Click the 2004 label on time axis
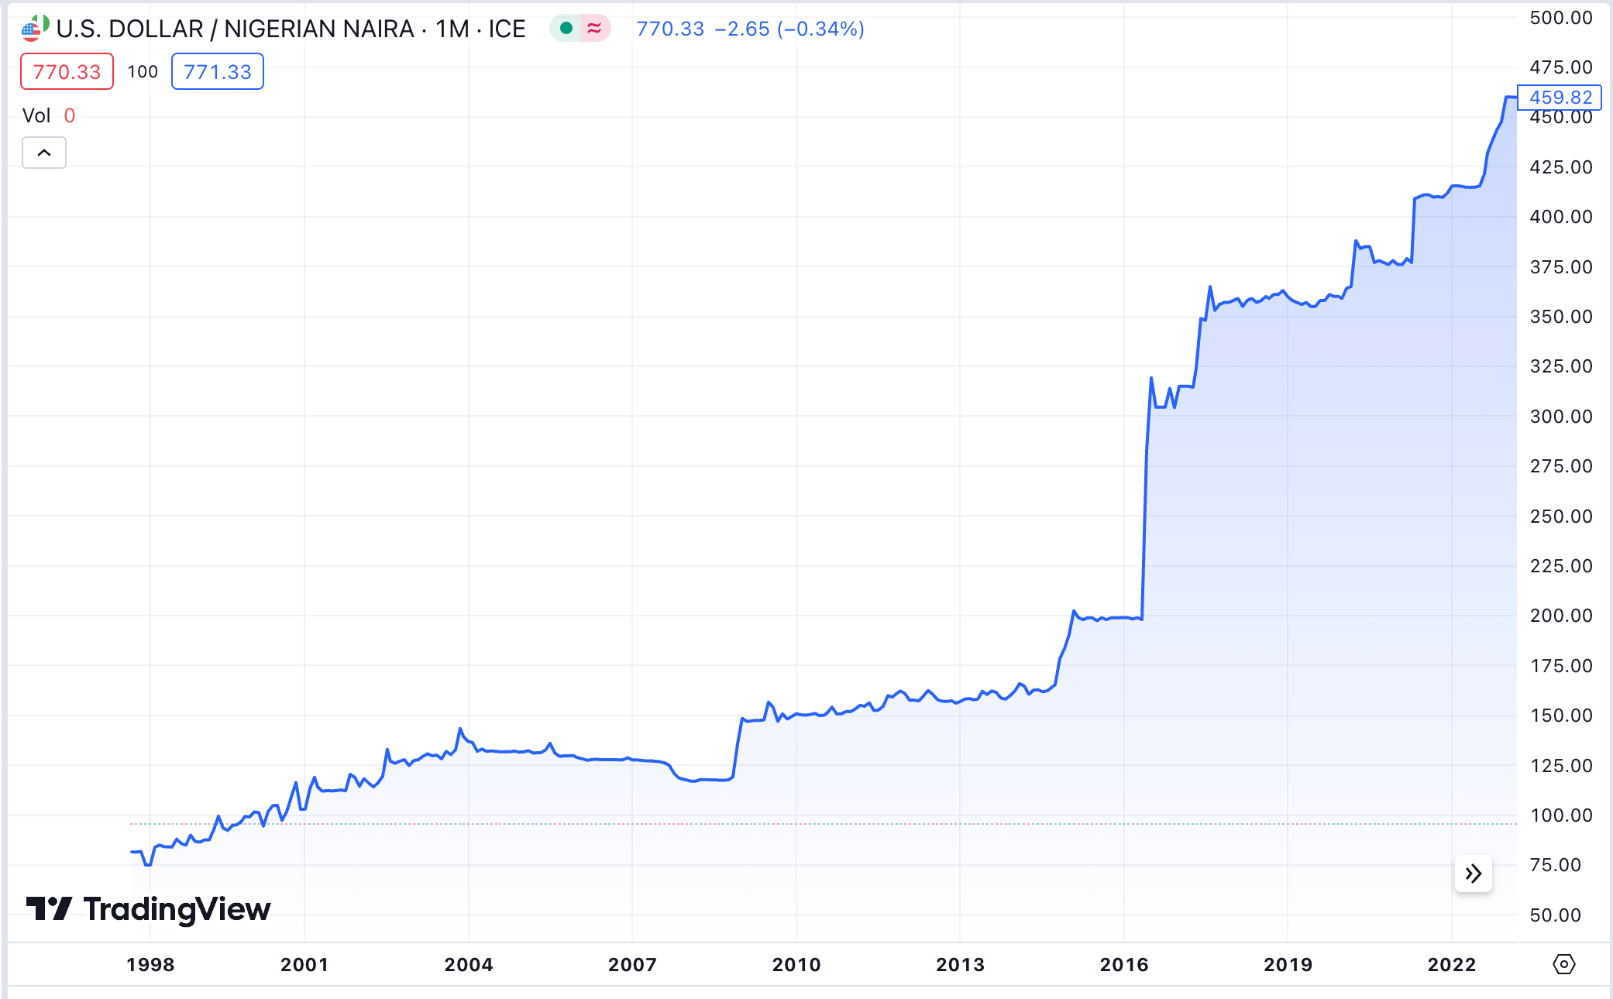The image size is (1613, 999). coord(469,964)
